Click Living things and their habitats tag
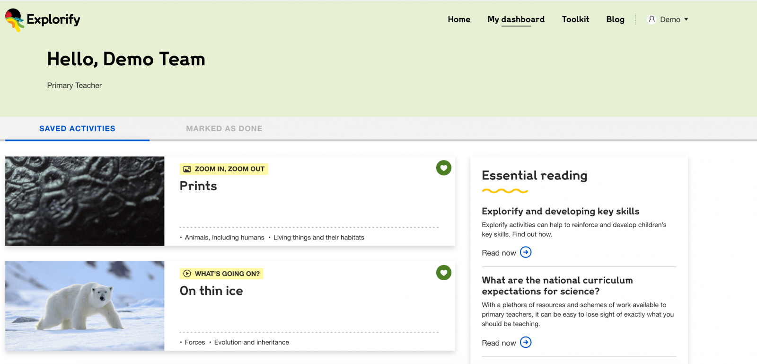 [319, 238]
